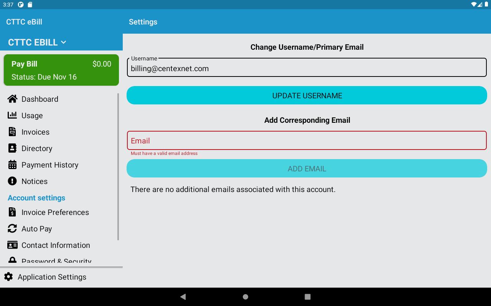Click the Notices exclamation icon
This screenshot has width=491, height=306.
12,181
